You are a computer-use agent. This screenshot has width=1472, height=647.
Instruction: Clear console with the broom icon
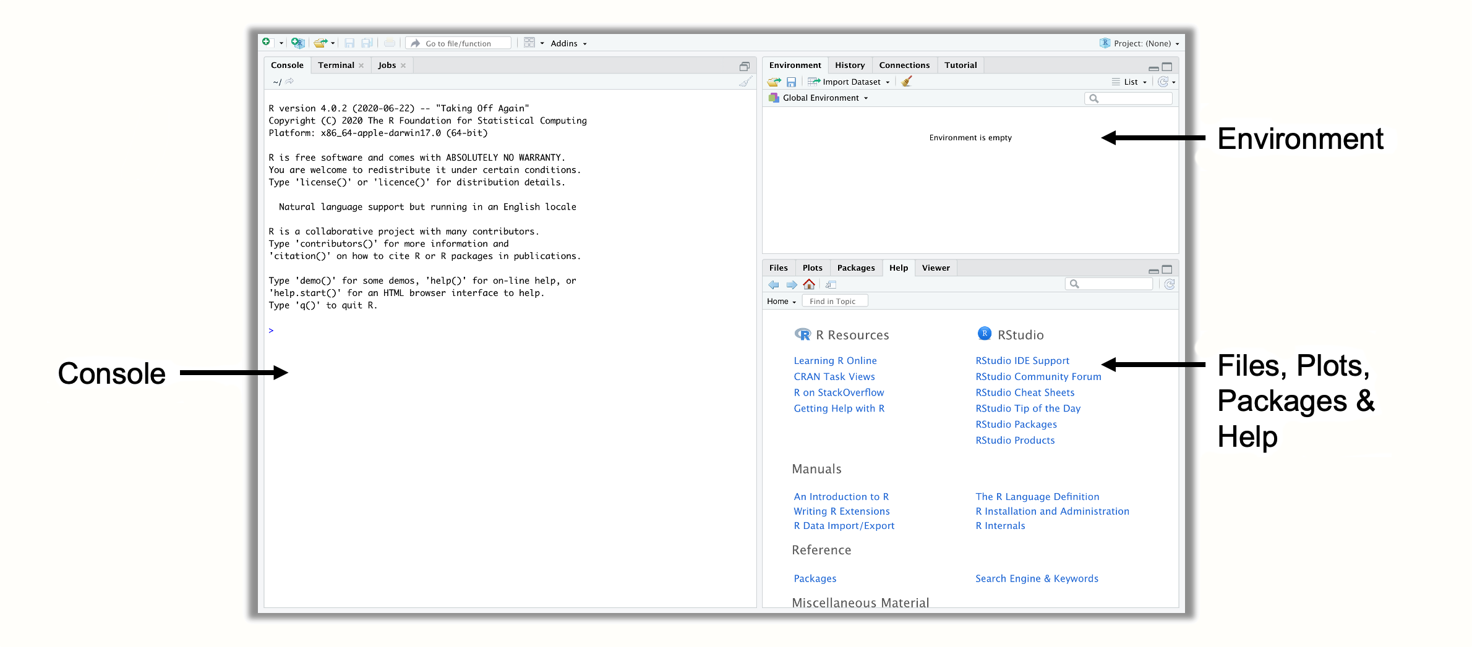(746, 82)
